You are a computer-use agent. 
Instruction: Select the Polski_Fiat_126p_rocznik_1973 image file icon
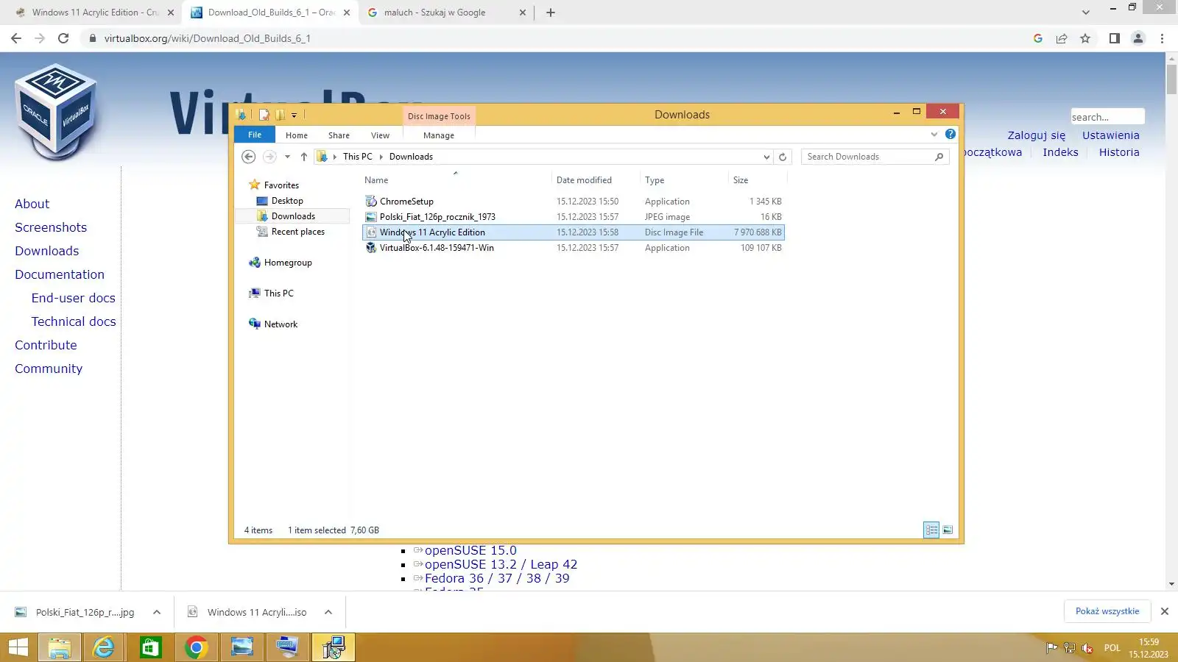click(x=371, y=217)
